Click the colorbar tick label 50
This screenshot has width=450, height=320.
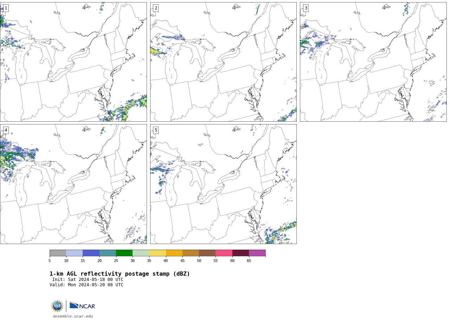(x=199, y=261)
